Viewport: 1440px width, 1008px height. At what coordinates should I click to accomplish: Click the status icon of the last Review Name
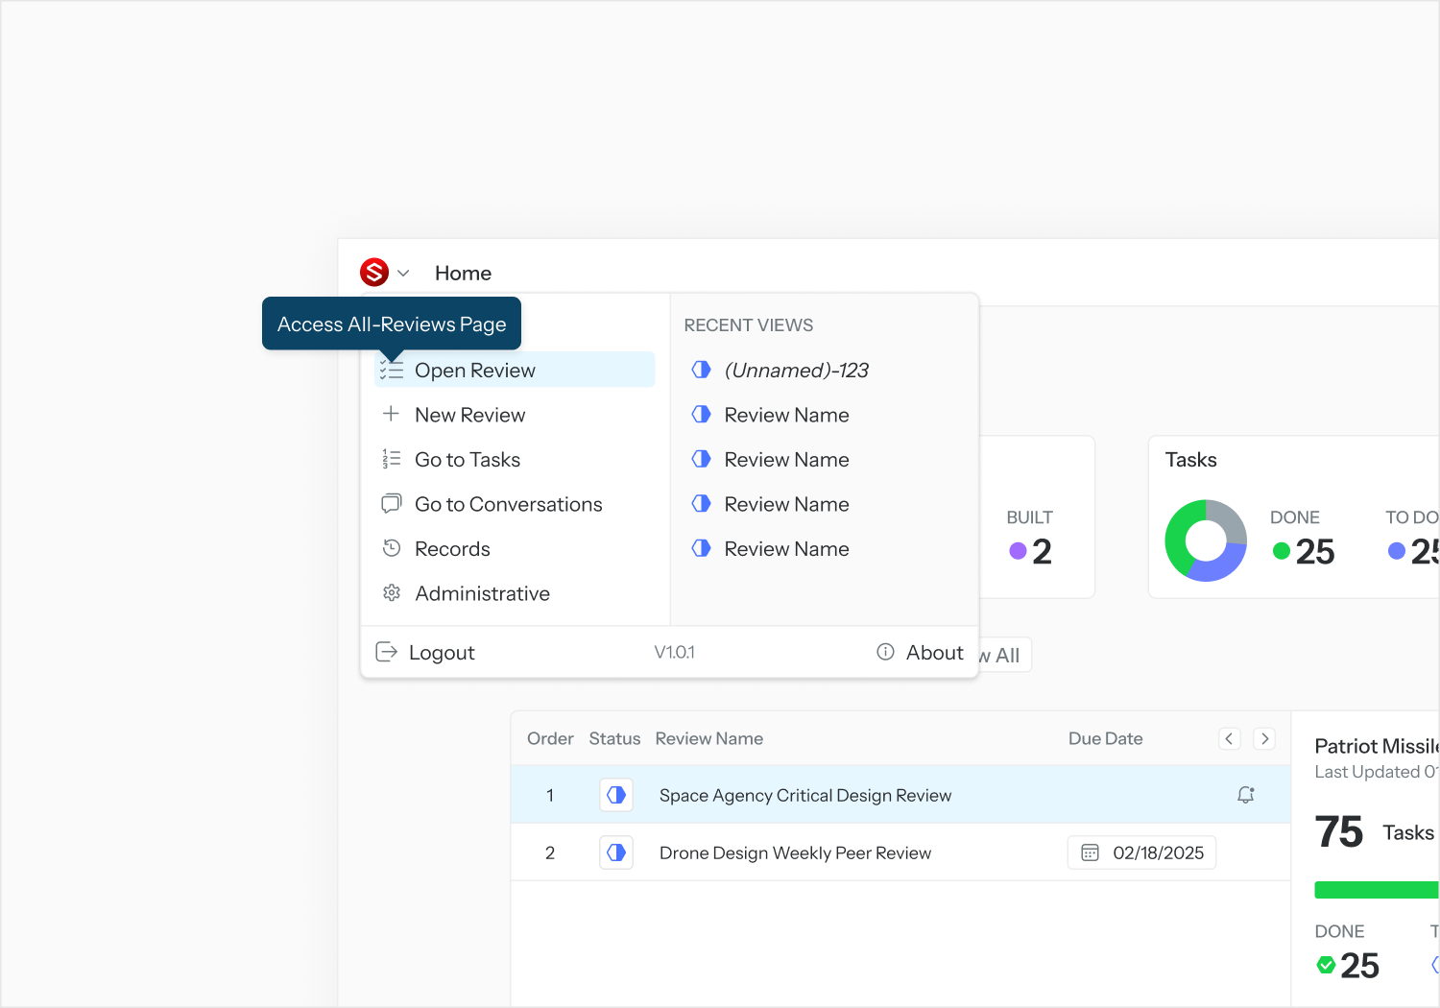[x=702, y=548]
